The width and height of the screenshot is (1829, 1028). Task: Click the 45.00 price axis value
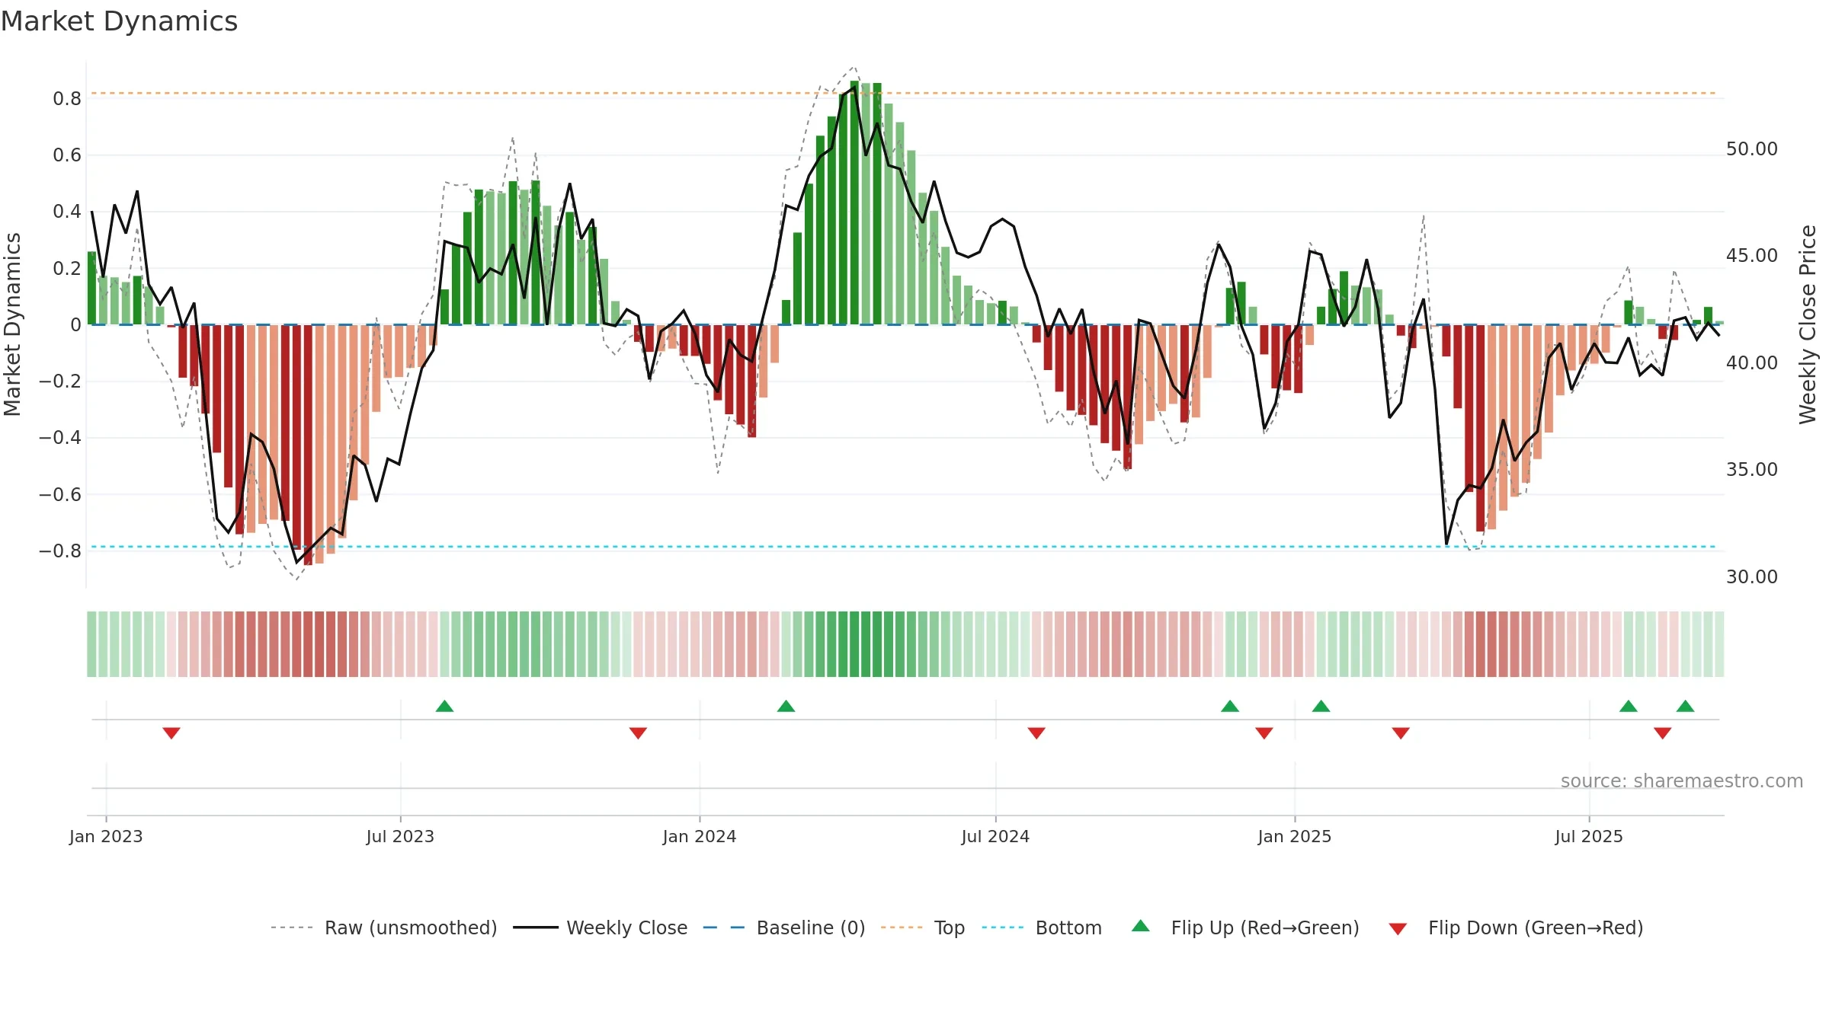[x=1752, y=255]
